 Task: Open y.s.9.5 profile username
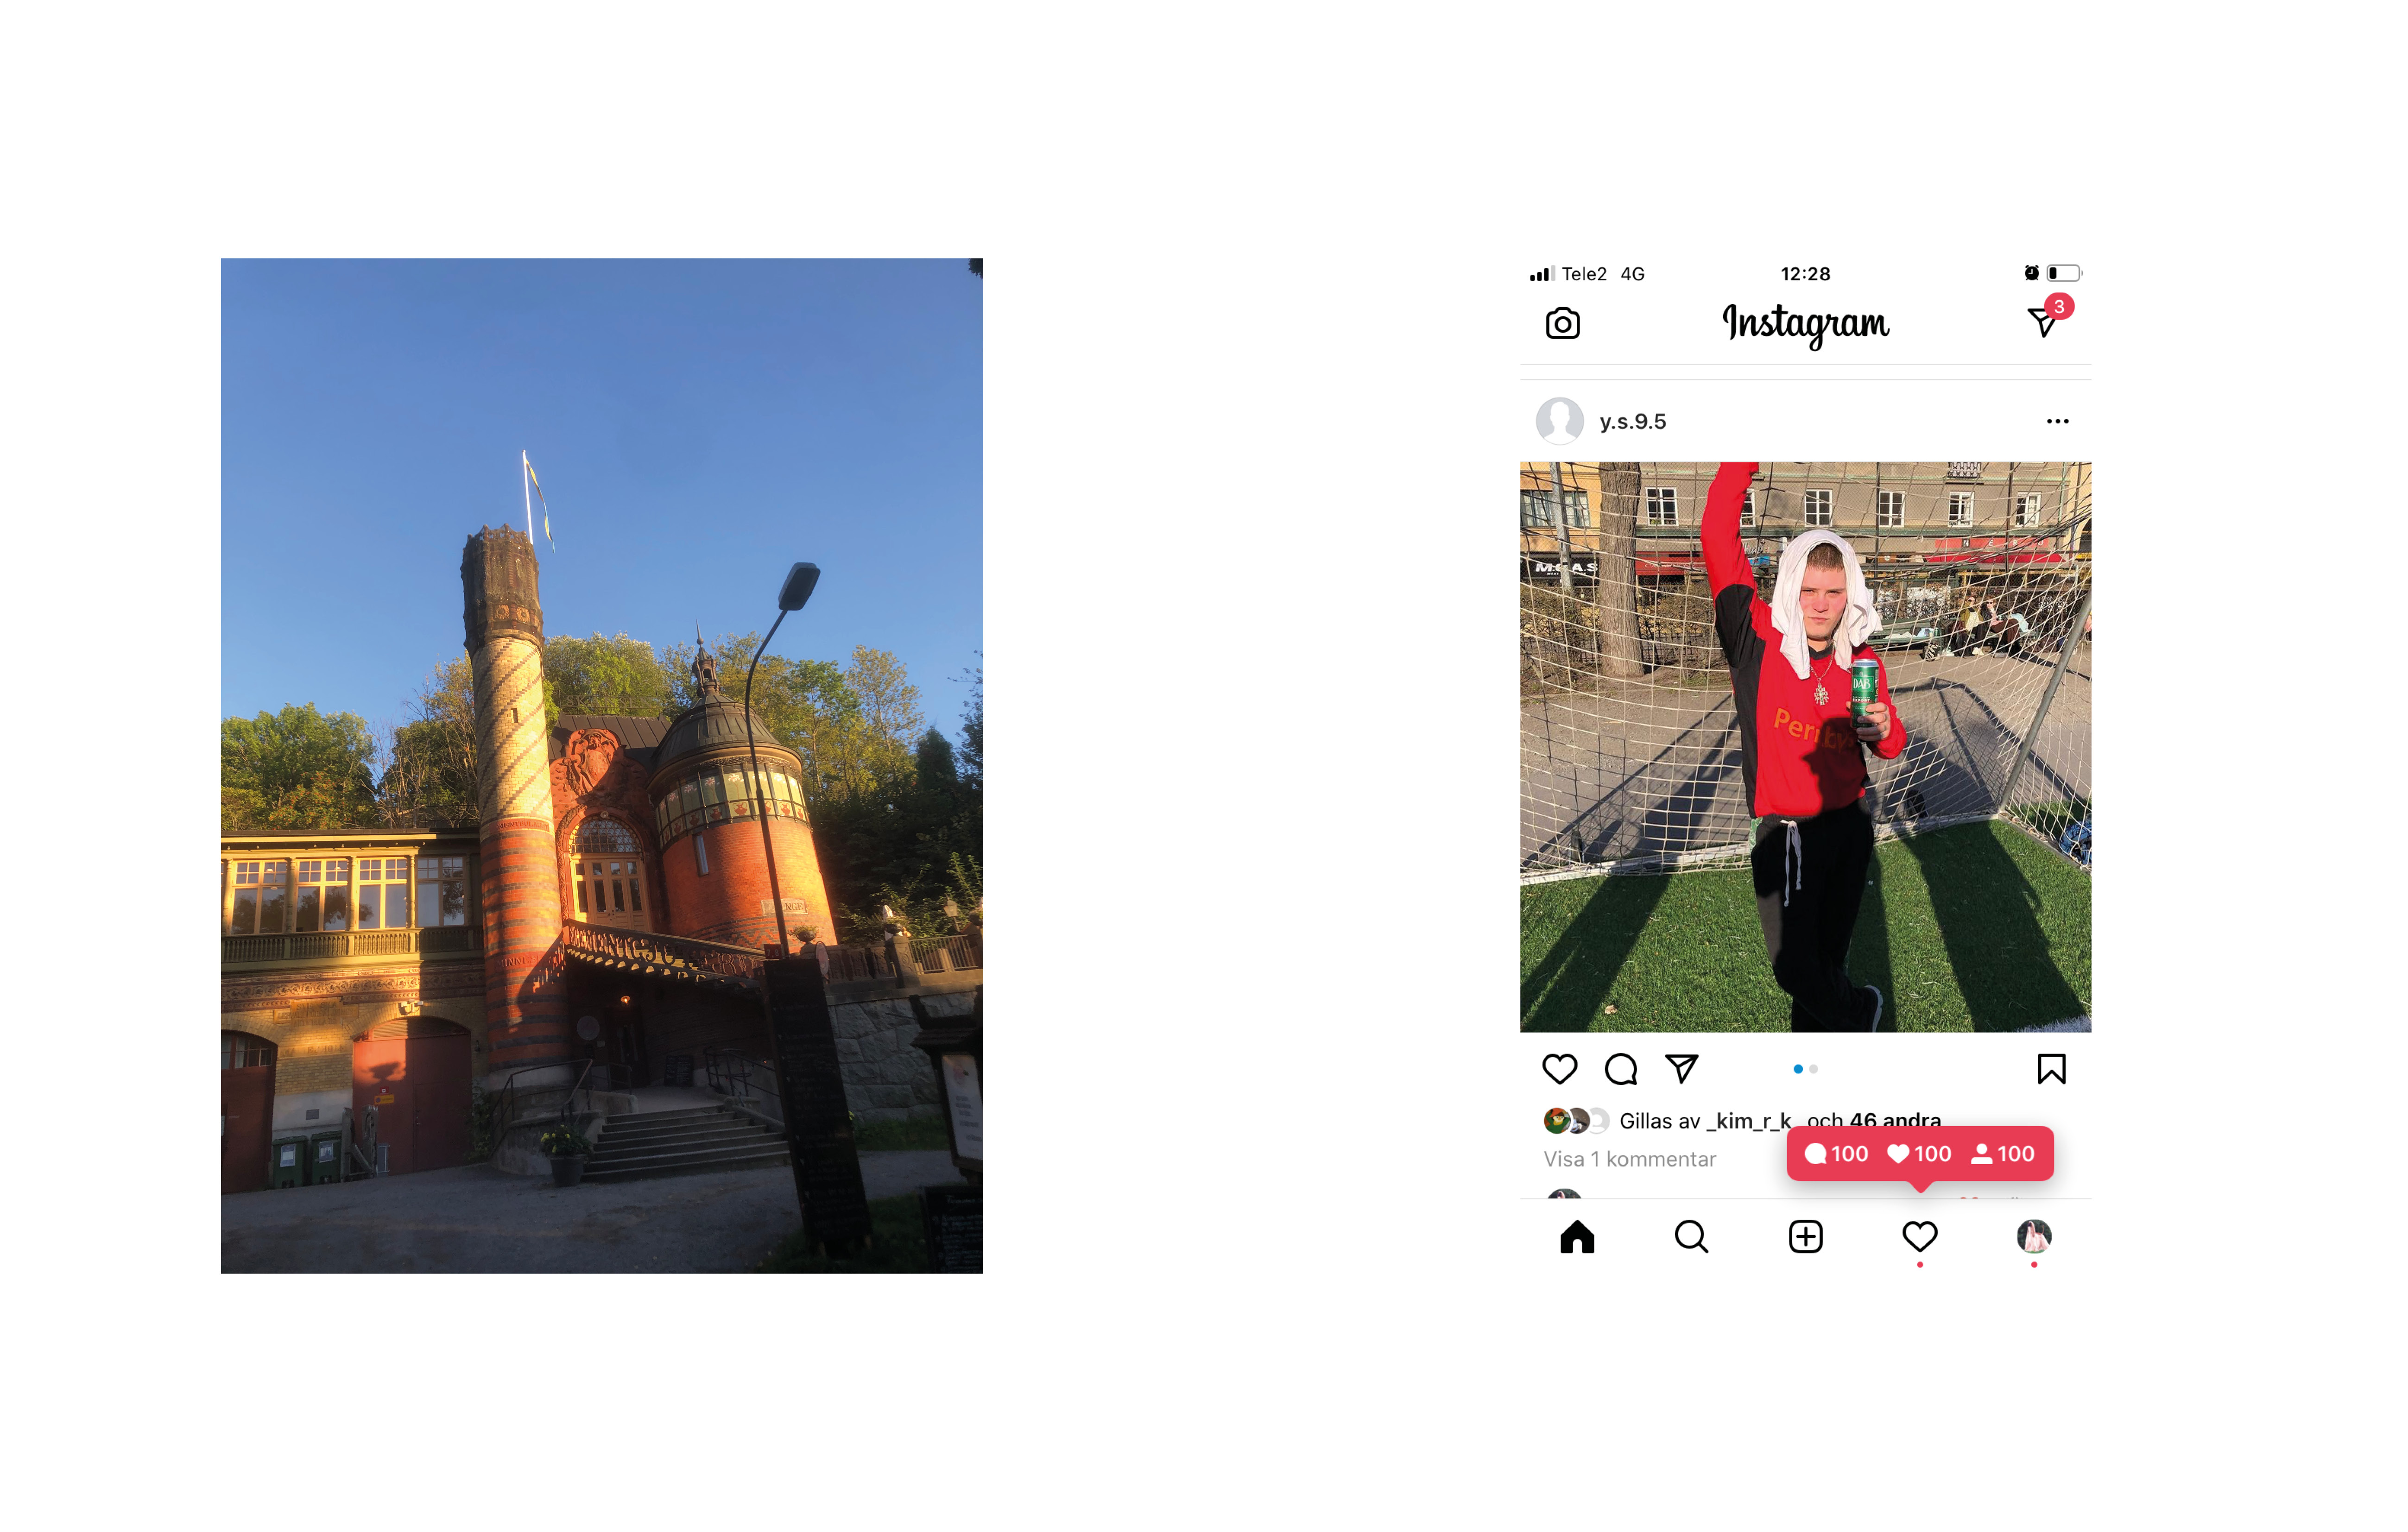click(x=1632, y=421)
